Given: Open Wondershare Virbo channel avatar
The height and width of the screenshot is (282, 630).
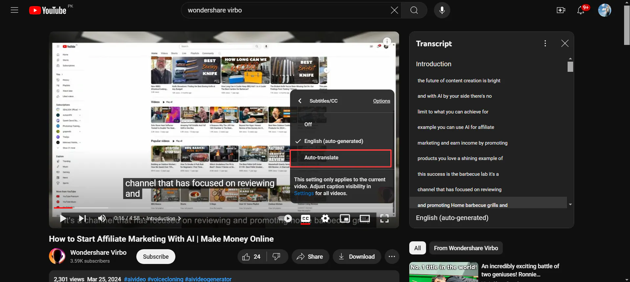Looking at the screenshot, I should (x=57, y=256).
